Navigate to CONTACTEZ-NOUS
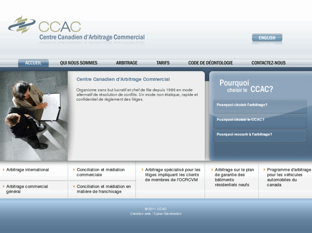 (x=268, y=63)
